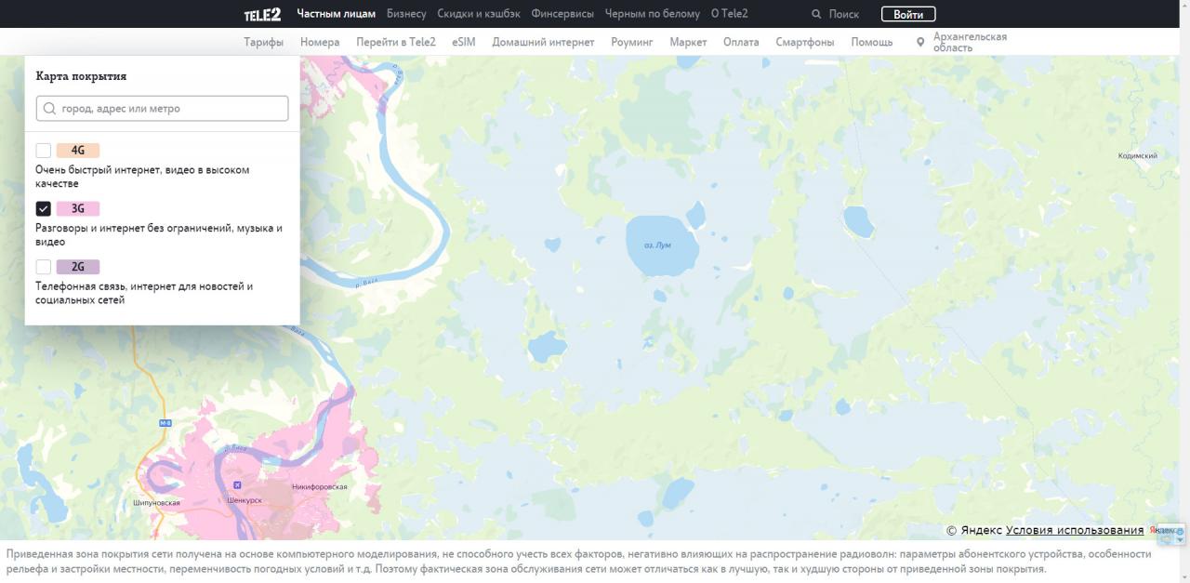Focus the город, адрес или метро search field
Viewport: 1190px width, 583px height.
(162, 109)
